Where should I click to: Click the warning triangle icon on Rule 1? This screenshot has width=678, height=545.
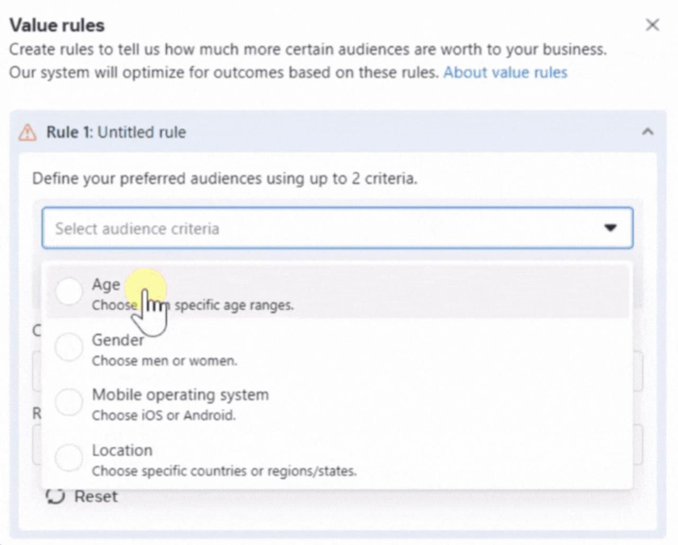pyautogui.click(x=28, y=132)
